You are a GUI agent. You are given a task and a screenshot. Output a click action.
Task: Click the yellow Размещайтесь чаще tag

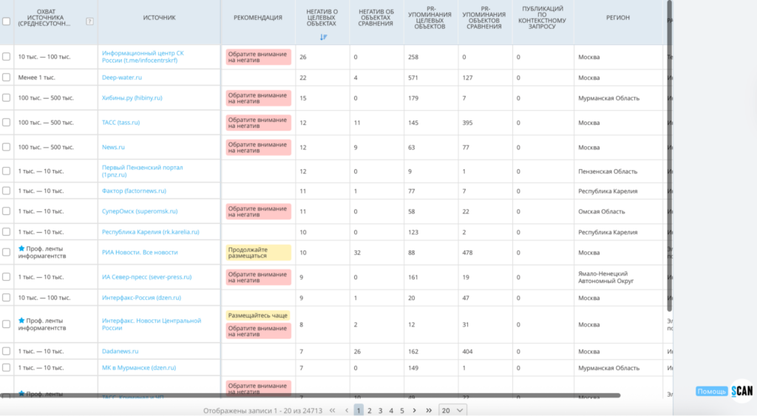click(x=258, y=315)
